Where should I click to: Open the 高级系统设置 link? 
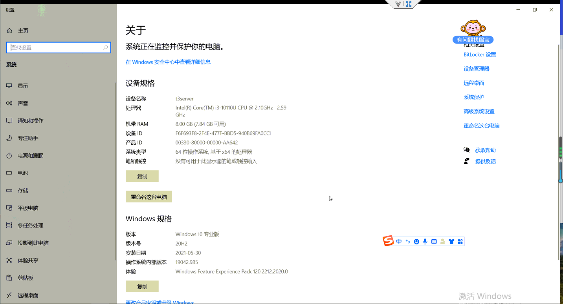coord(479,111)
